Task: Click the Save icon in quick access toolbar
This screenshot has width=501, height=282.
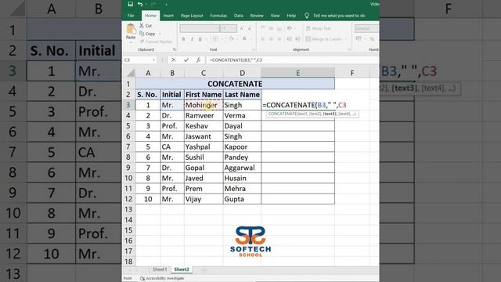Action: (131, 4)
